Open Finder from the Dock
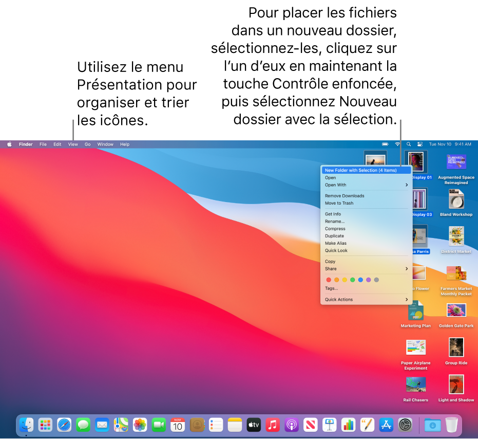The image size is (478, 439). pos(26,425)
